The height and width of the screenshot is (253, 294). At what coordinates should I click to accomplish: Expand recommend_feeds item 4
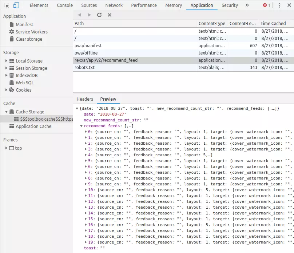[x=86, y=155]
